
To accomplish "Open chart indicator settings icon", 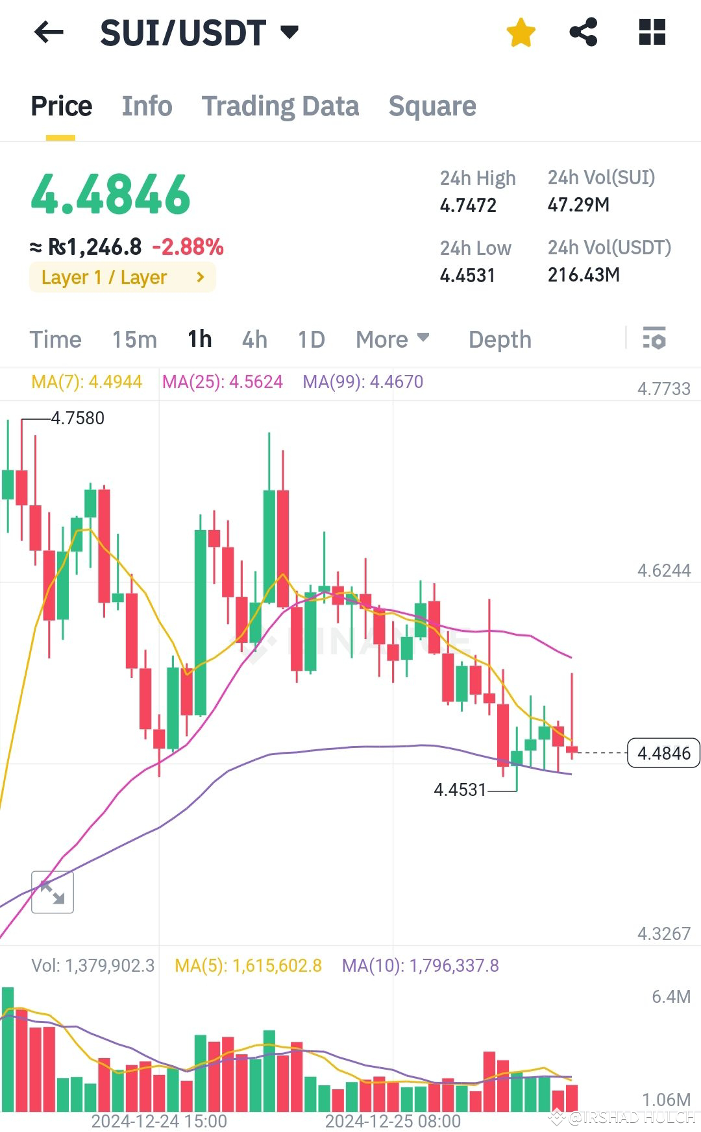I will 654,339.
